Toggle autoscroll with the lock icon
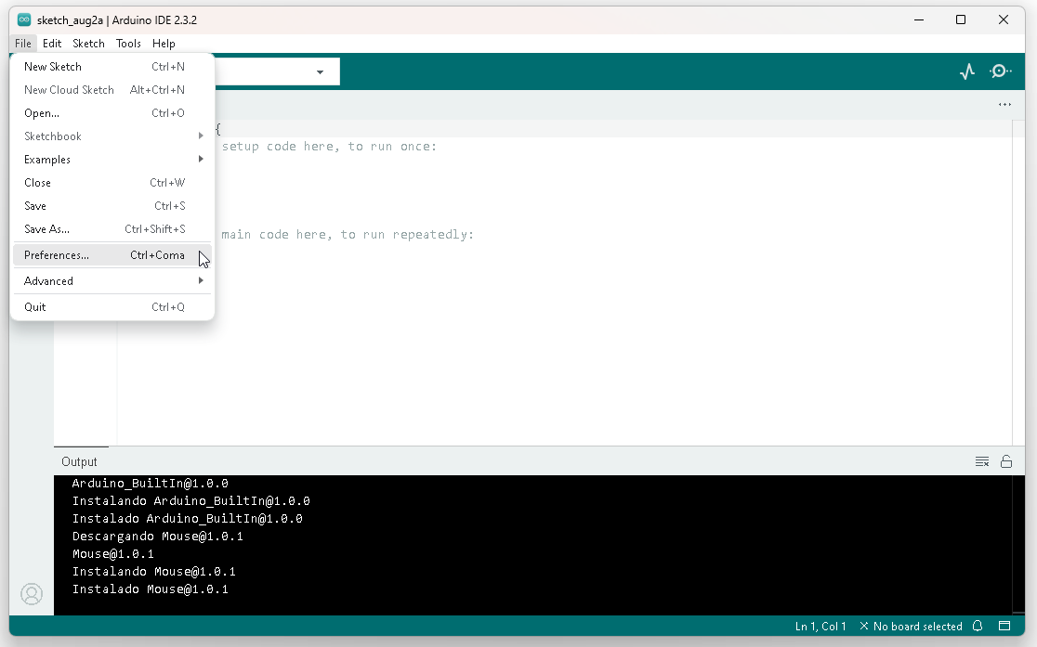1037x647 pixels. [x=1006, y=461]
